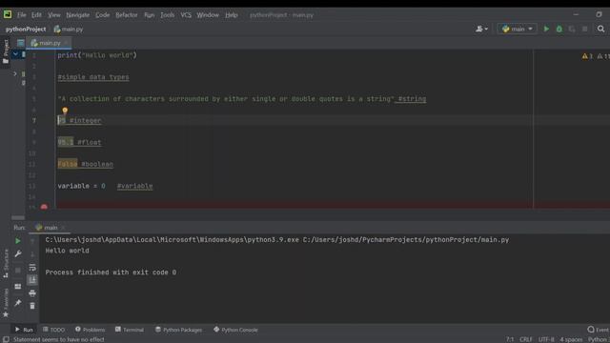Click the Debug bug icon in the top toolbar
This screenshot has height=343, width=610.
(x=559, y=29)
